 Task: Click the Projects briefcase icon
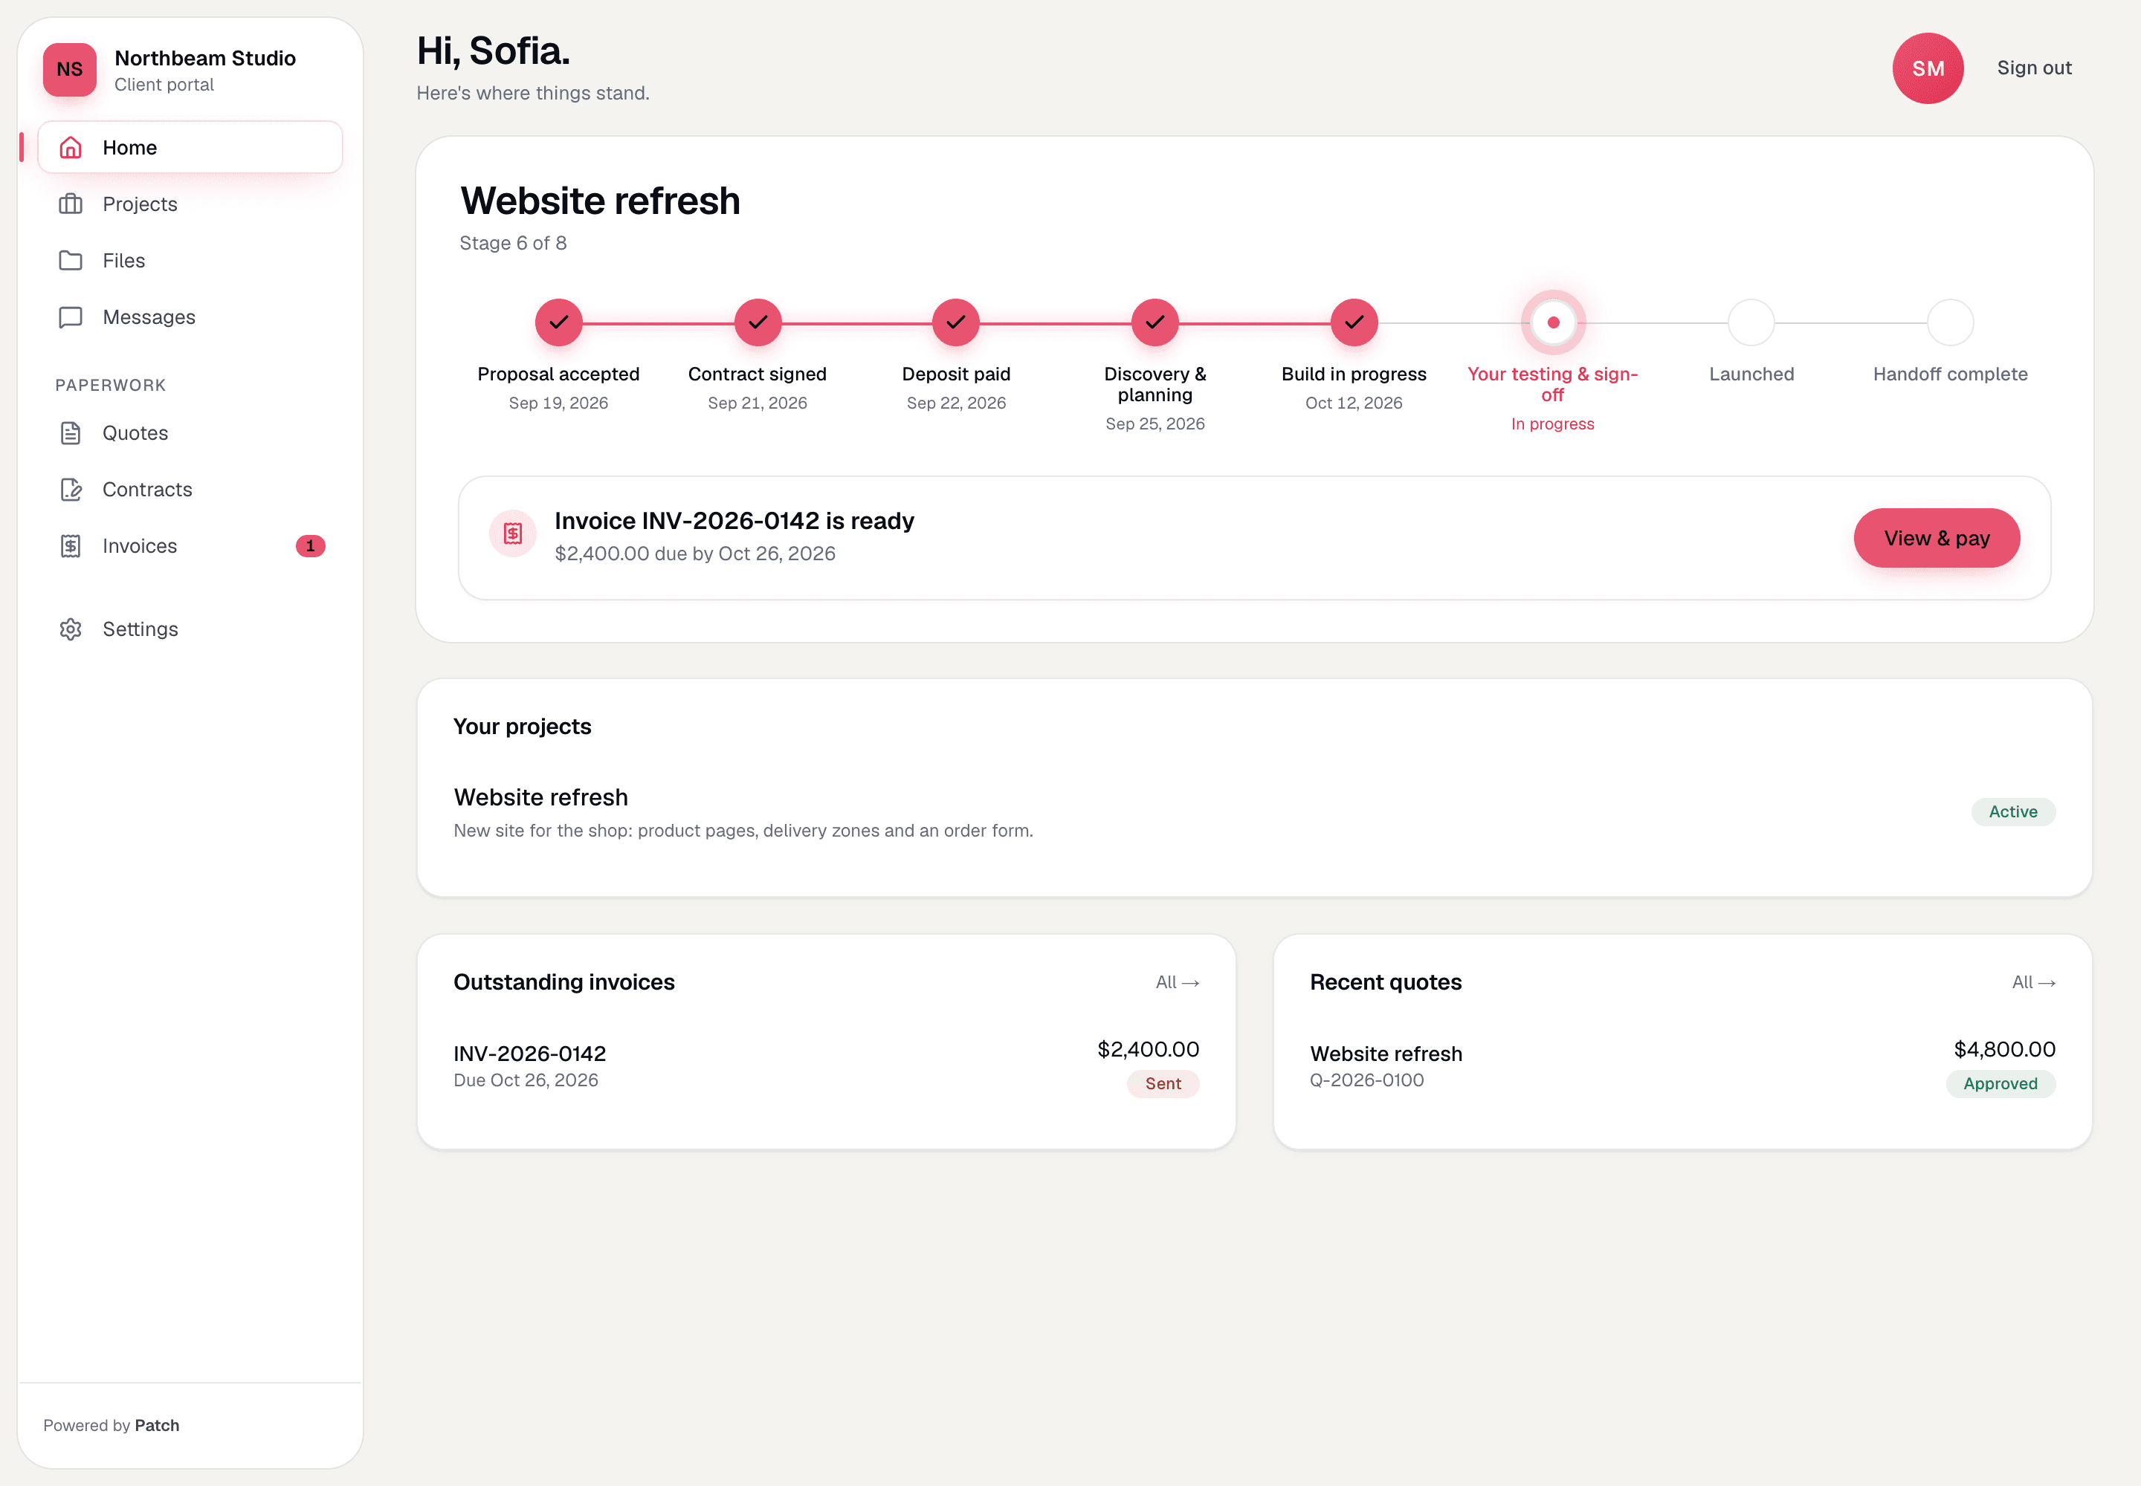coord(71,204)
